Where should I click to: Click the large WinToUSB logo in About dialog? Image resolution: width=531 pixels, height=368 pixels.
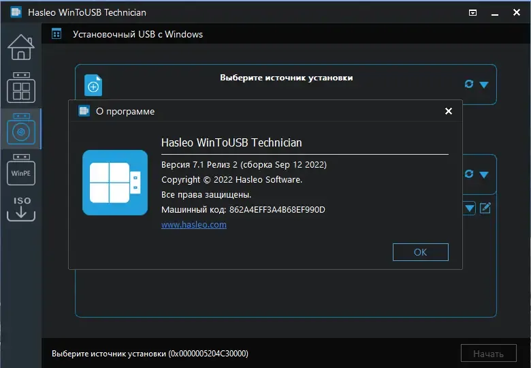pyautogui.click(x=115, y=183)
